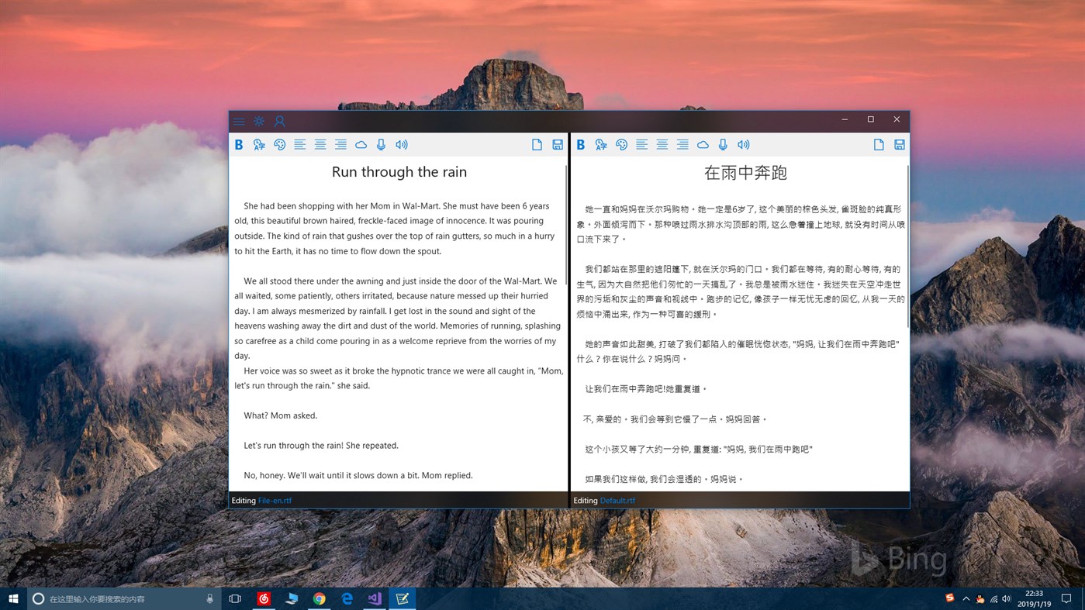Click the user account icon in the title bar
1085x610 pixels.
279,121
